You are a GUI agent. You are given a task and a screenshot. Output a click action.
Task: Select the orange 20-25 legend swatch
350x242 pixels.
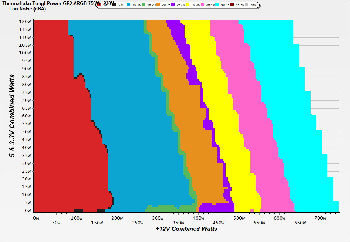158,5
